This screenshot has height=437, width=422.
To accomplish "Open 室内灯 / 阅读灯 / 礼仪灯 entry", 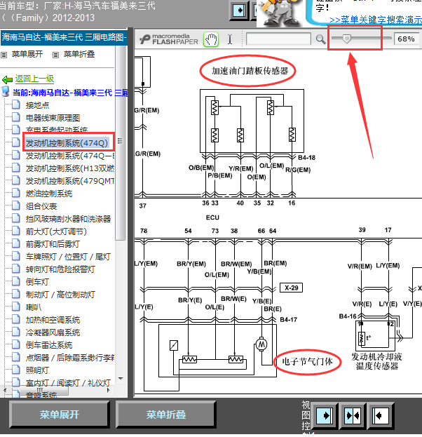I will [x=68, y=383].
